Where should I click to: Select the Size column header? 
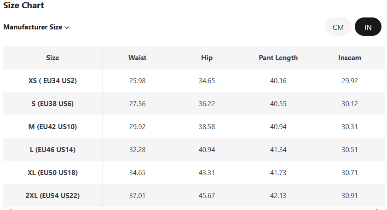[x=52, y=58]
